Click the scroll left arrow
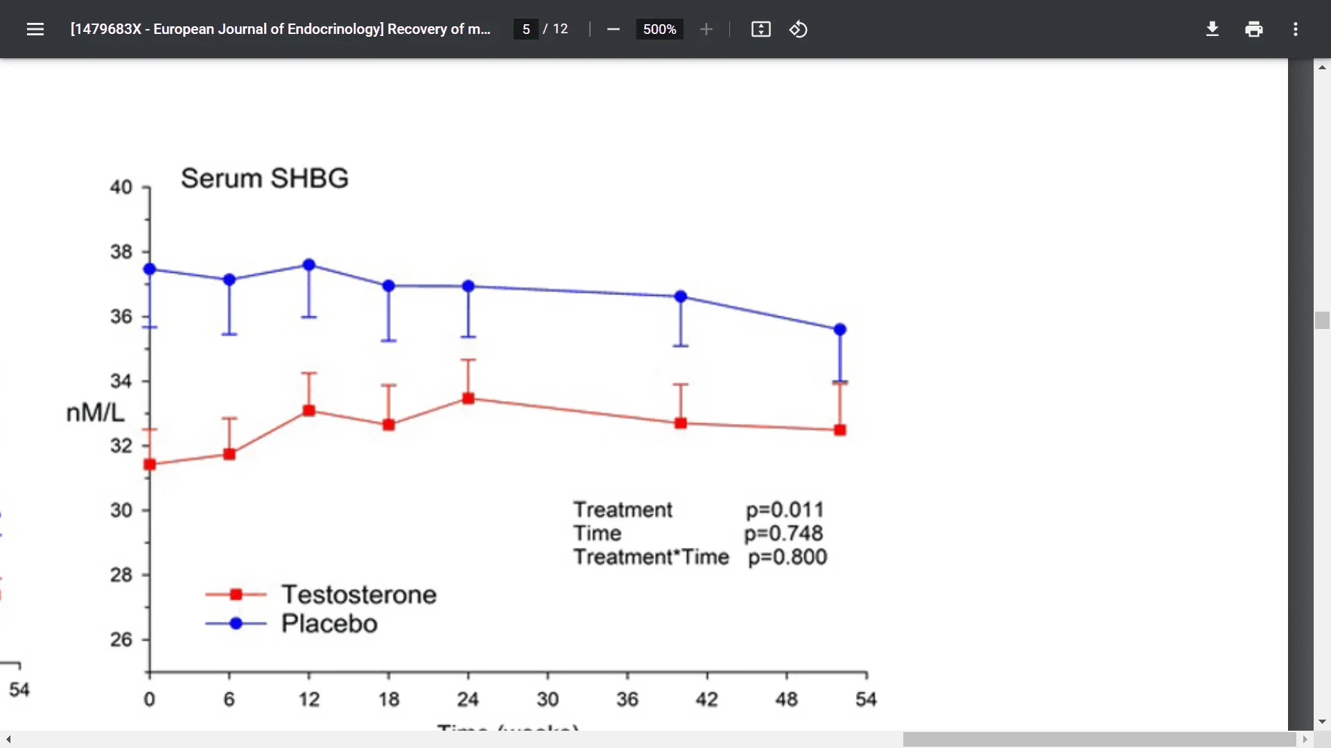The height and width of the screenshot is (748, 1331). click(8, 740)
